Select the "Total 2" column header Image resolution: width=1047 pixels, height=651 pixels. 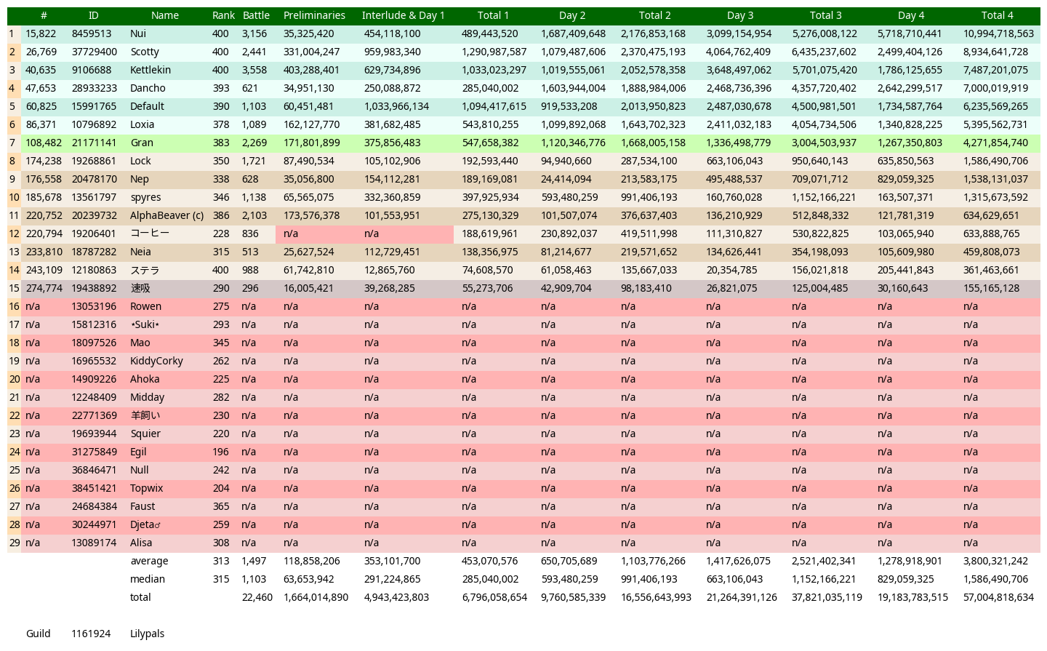pos(655,15)
